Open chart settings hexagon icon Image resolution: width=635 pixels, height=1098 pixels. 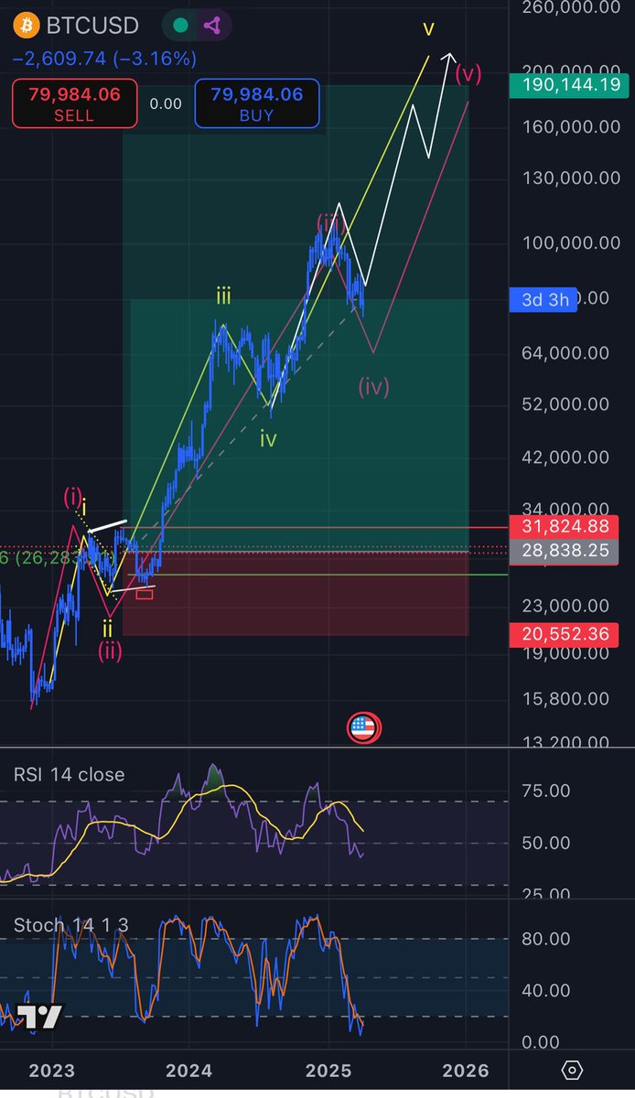[x=572, y=1071]
